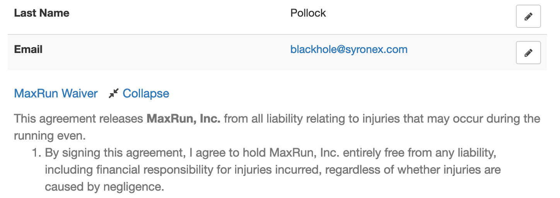Collapse the MaxRun Waiver text

coord(146,93)
